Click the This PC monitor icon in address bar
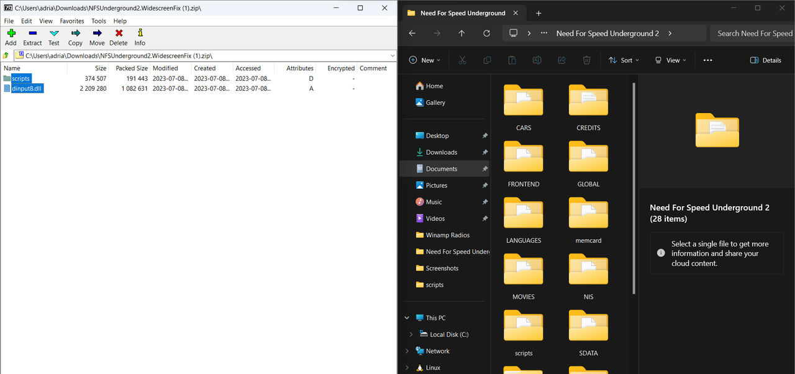795x374 pixels. click(x=514, y=34)
